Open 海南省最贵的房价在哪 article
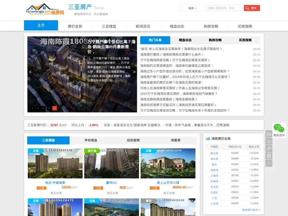 tap(171, 82)
